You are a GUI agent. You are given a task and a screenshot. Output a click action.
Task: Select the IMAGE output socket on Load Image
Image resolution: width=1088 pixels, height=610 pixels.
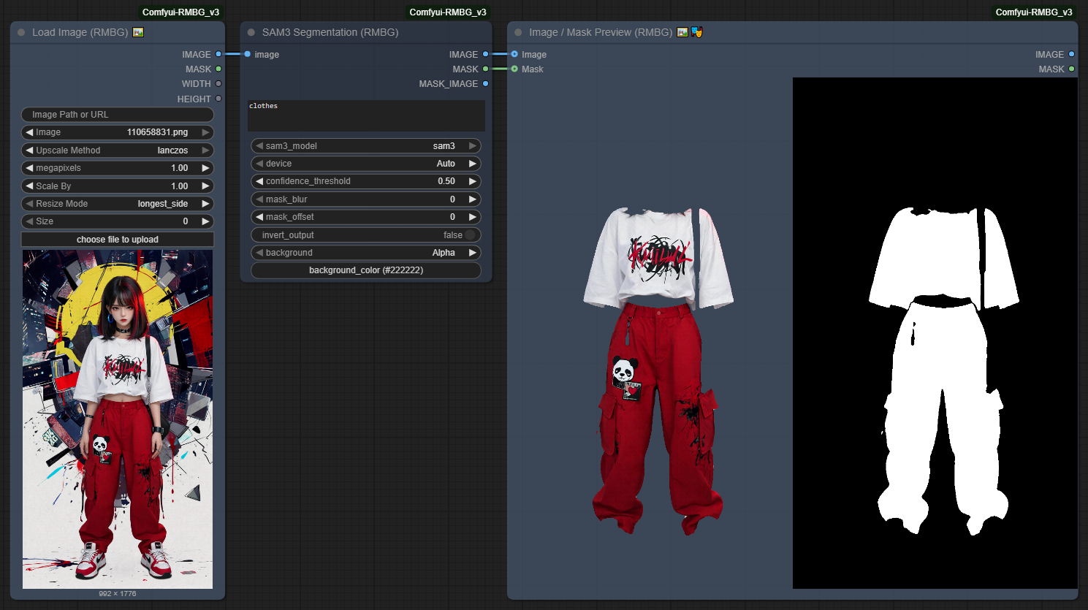[x=218, y=54]
